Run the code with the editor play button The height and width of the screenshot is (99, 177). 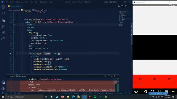point(119,6)
